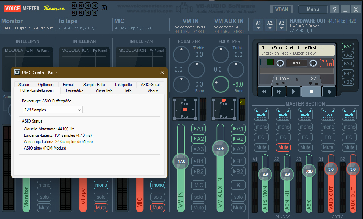Screen dimensions: 363x219
Task: Toggle mono on A3 master bus
Action: pos(306,127)
